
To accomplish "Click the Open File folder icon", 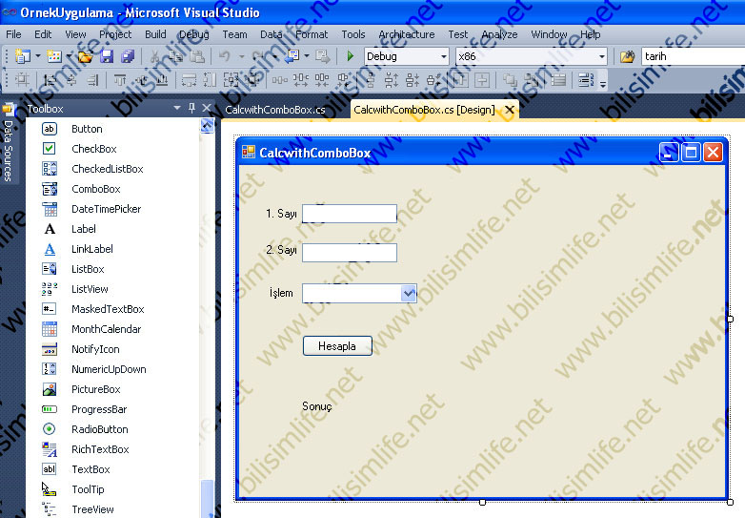I will (x=86, y=56).
